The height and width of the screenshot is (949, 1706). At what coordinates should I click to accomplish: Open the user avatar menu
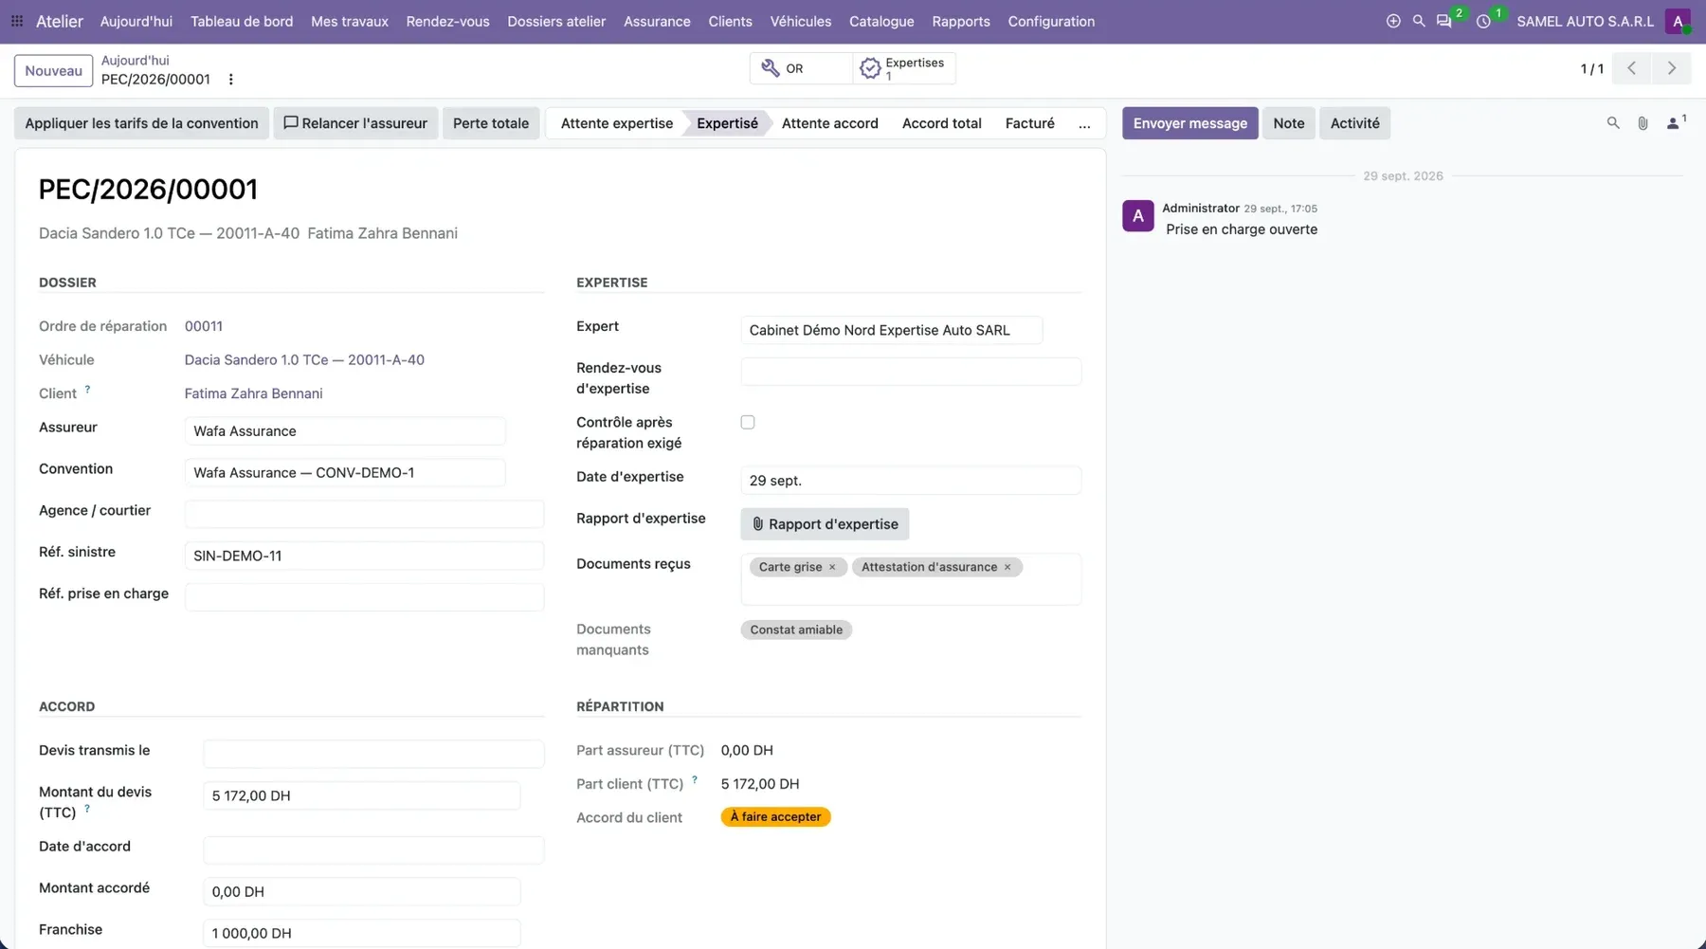(x=1679, y=21)
